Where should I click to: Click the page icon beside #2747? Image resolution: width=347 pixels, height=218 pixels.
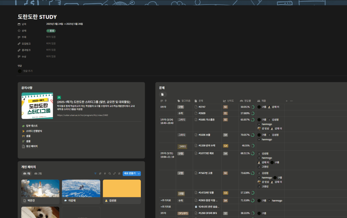tap(196, 107)
